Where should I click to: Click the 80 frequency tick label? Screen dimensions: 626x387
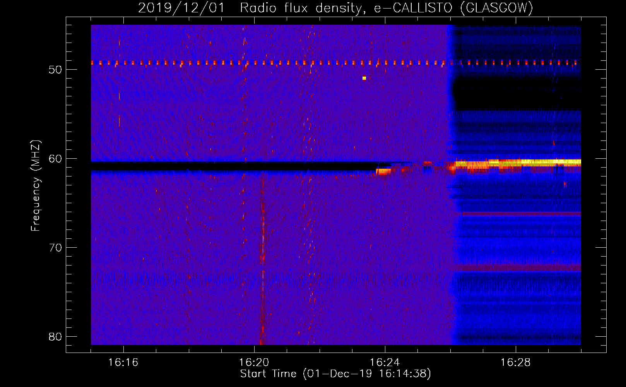tap(55, 336)
